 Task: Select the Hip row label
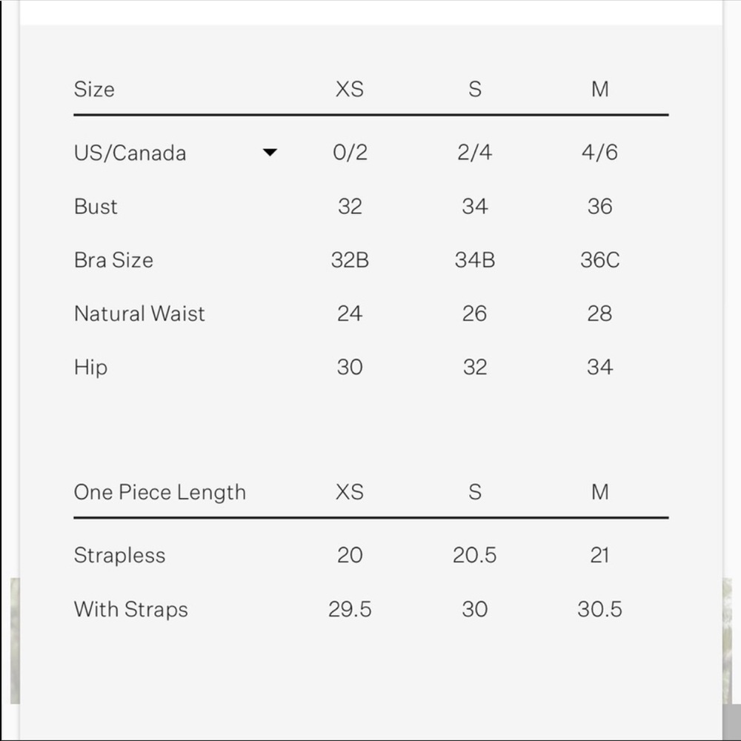[90, 368]
